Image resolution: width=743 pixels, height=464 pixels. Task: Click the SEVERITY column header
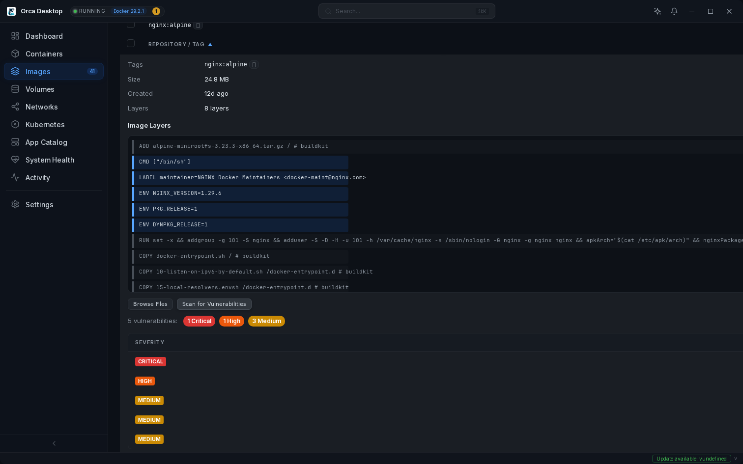pyautogui.click(x=150, y=342)
